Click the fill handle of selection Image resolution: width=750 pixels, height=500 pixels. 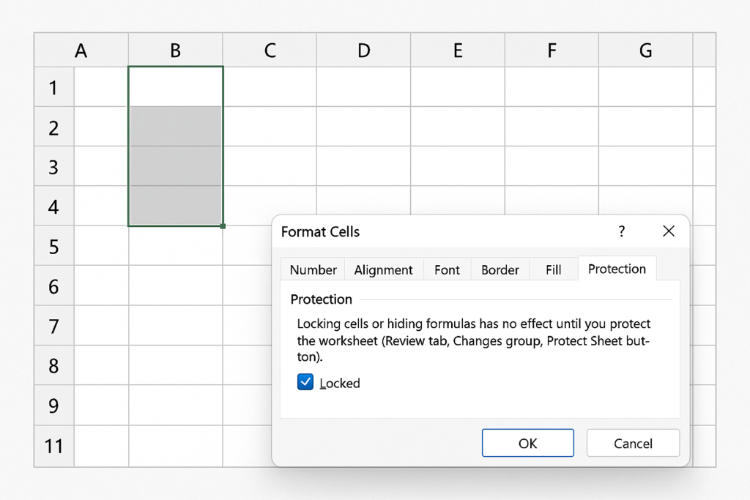223,226
